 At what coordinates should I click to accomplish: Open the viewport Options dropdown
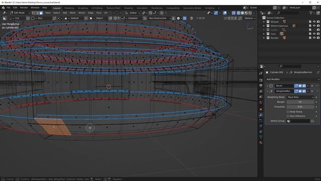[250, 18]
